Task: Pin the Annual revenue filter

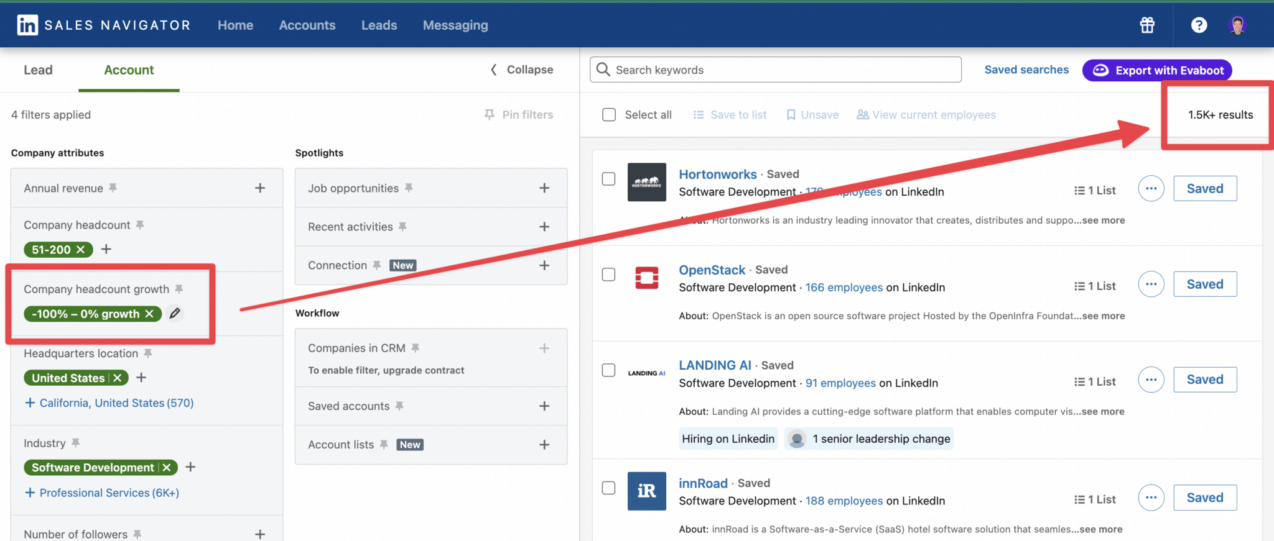Action: (x=113, y=188)
